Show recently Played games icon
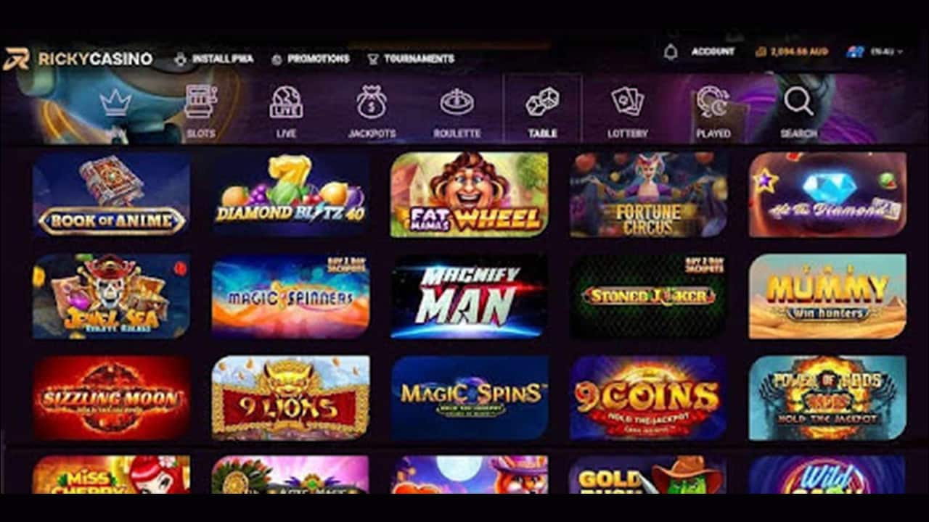This screenshot has height=522, width=929. [x=713, y=101]
